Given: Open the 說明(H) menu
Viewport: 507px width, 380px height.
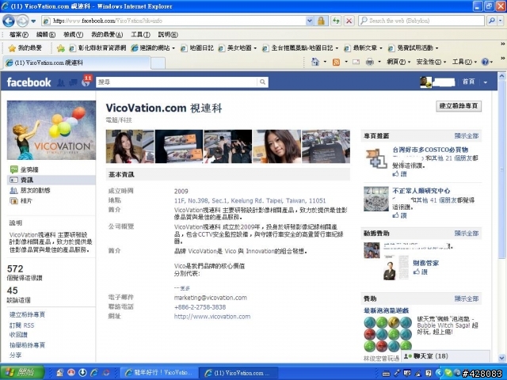Looking at the screenshot, I should click(168, 34).
